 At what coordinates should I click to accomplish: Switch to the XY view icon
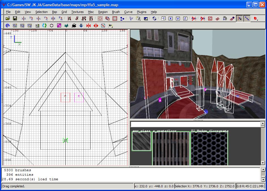tap(15, 26)
